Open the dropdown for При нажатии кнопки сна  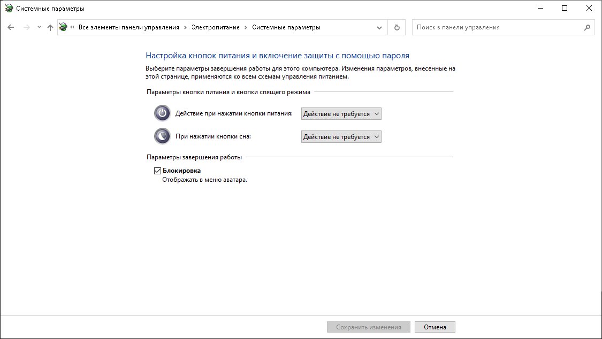pyautogui.click(x=341, y=137)
